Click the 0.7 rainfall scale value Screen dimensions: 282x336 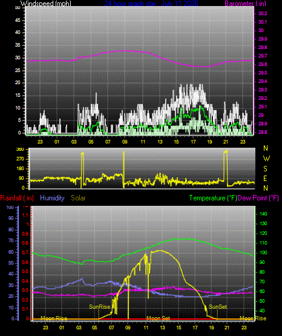pyautogui.click(x=25, y=253)
